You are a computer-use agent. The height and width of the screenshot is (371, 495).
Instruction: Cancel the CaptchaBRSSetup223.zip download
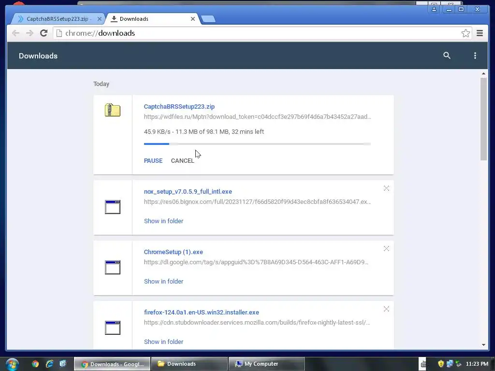pos(182,160)
